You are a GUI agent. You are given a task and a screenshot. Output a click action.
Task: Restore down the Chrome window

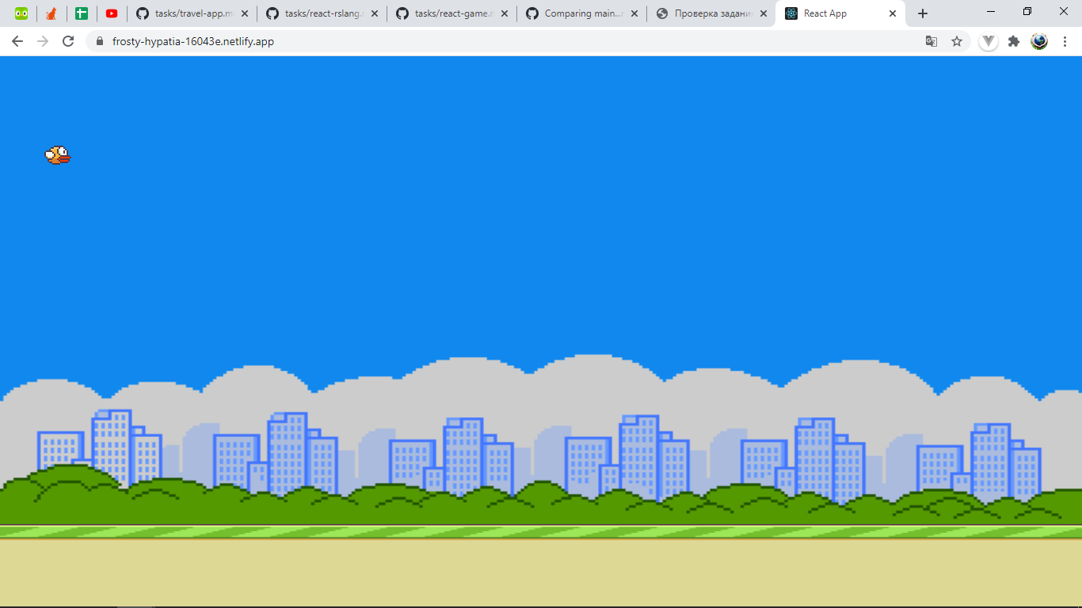coord(1027,12)
